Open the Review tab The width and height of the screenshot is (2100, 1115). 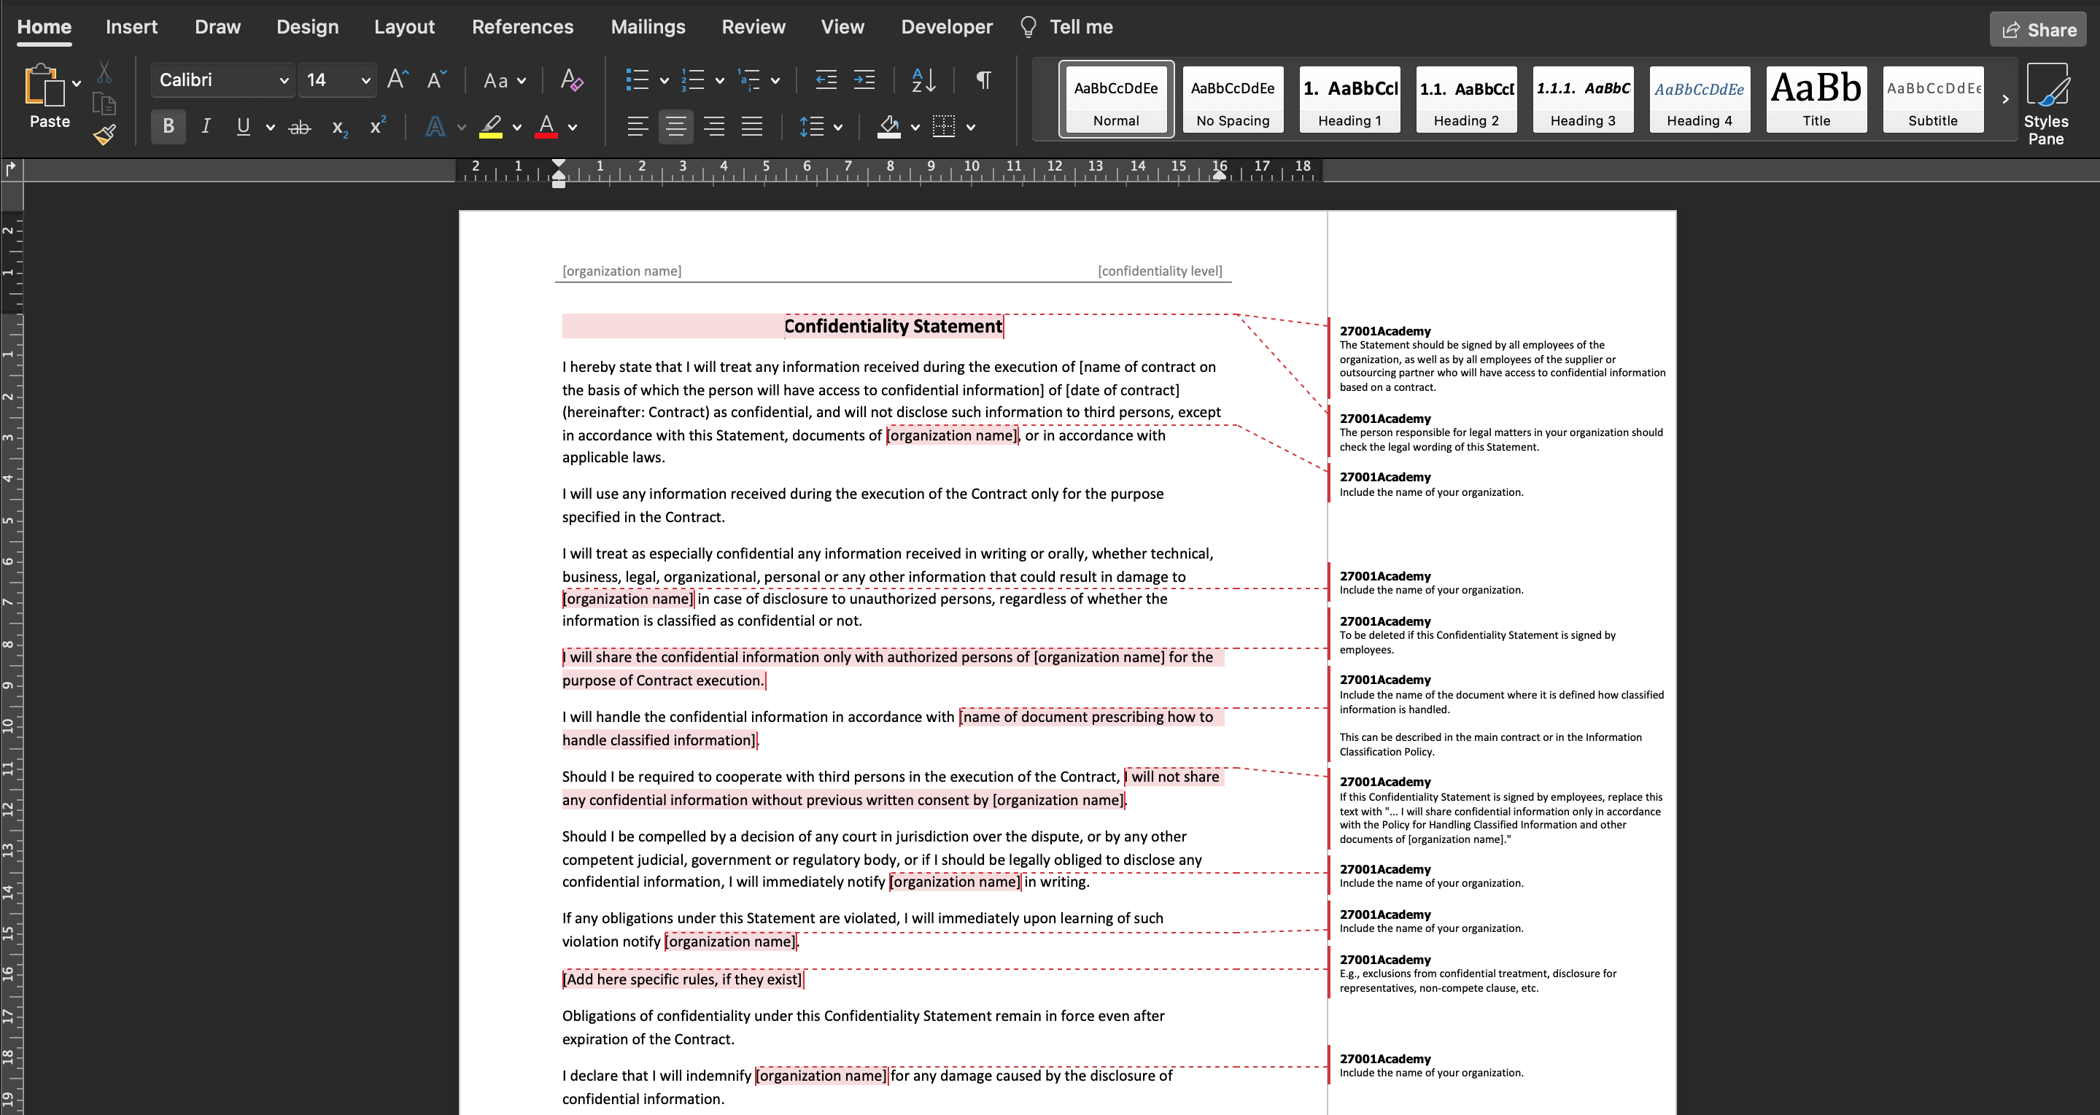pos(753,27)
